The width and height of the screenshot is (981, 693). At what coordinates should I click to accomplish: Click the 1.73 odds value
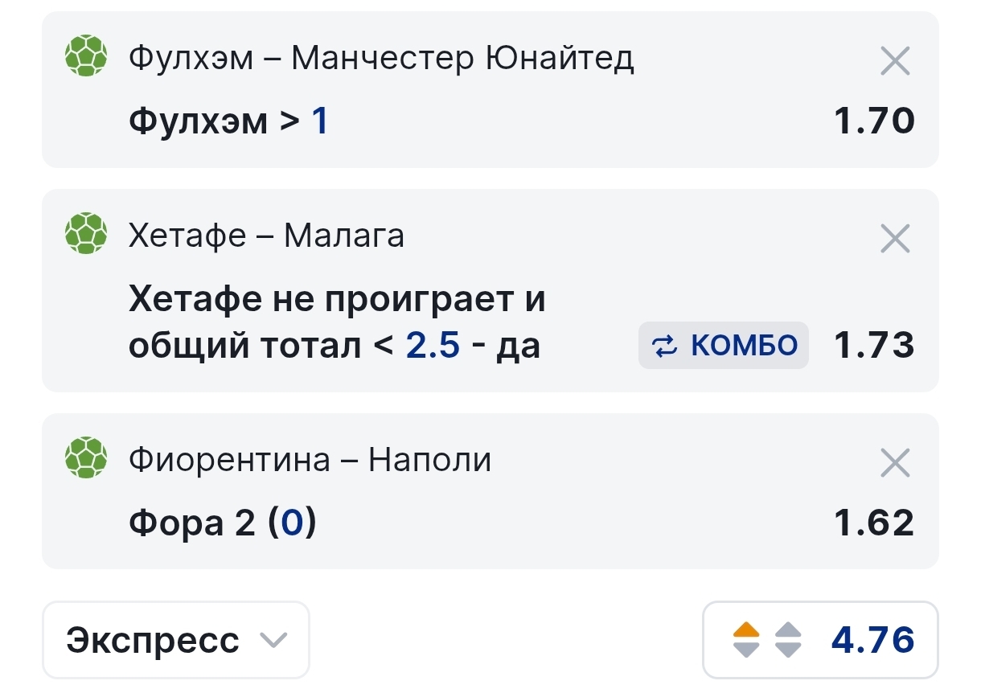pos(874,346)
